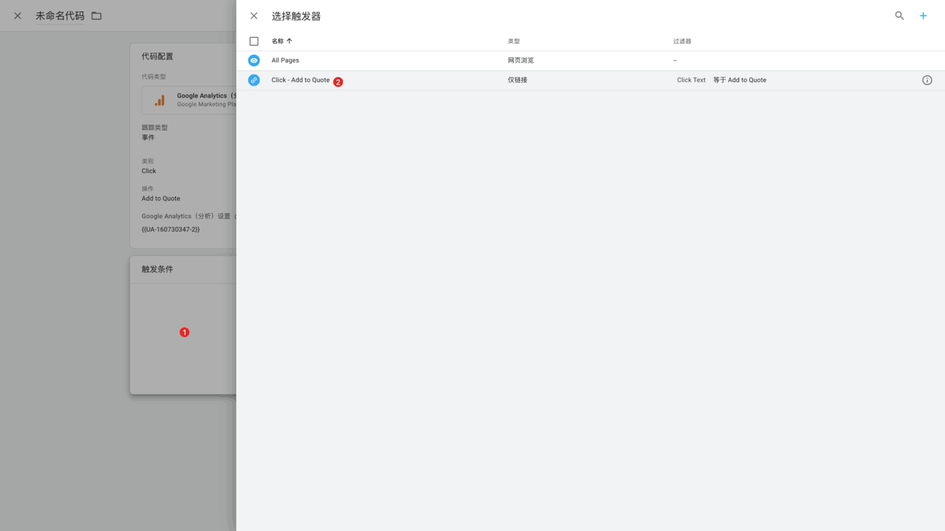The height and width of the screenshot is (531, 945).
Task: Click the plus icon to add trigger
Action: point(923,15)
